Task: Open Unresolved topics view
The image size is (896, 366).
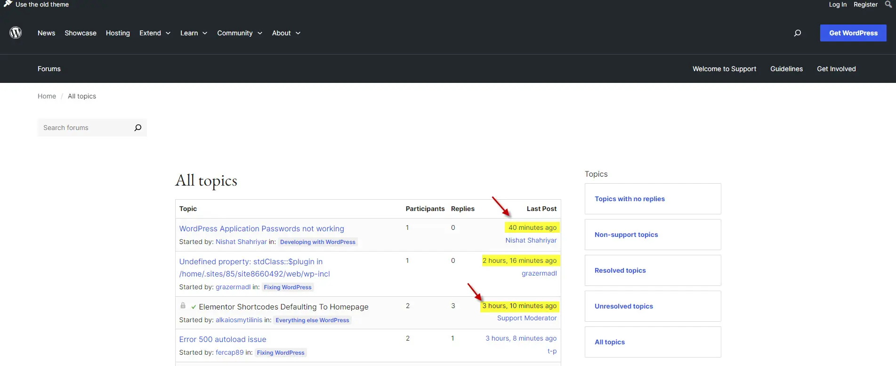Action: tap(653, 306)
